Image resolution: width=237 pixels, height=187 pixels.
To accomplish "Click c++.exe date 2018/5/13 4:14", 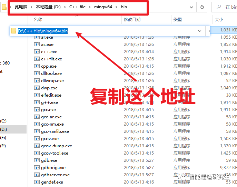I will point(139,51).
